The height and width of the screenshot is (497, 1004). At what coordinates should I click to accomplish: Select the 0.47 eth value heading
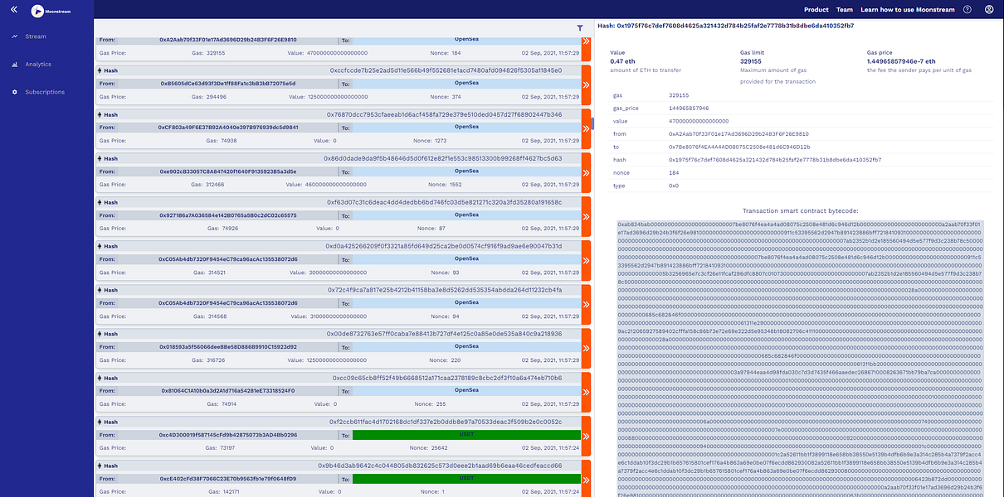point(623,61)
